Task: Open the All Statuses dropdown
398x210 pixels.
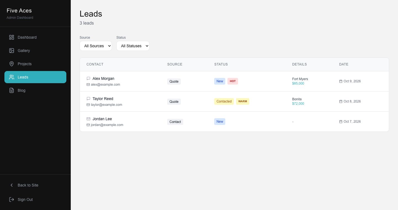Action: tap(133, 46)
